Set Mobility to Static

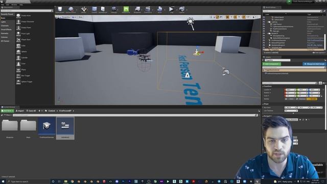click(290, 99)
